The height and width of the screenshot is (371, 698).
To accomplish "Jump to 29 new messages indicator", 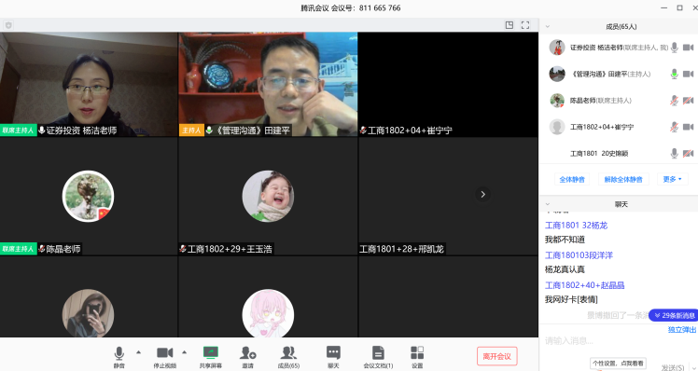I will [674, 315].
